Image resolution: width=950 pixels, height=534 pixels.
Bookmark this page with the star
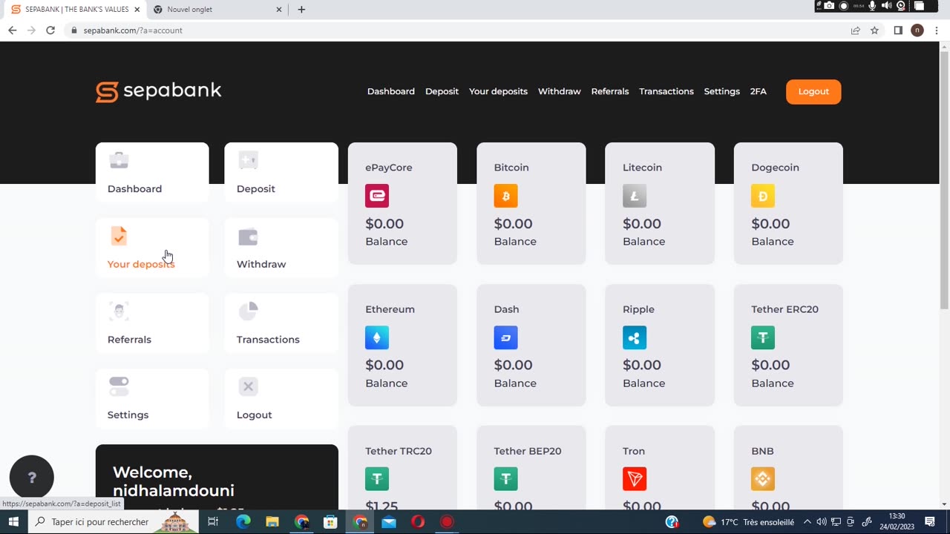click(874, 30)
